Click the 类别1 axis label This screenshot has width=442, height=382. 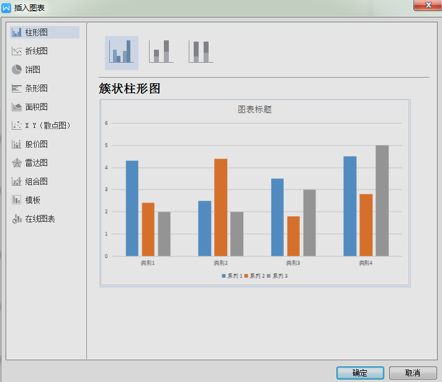[x=148, y=263]
